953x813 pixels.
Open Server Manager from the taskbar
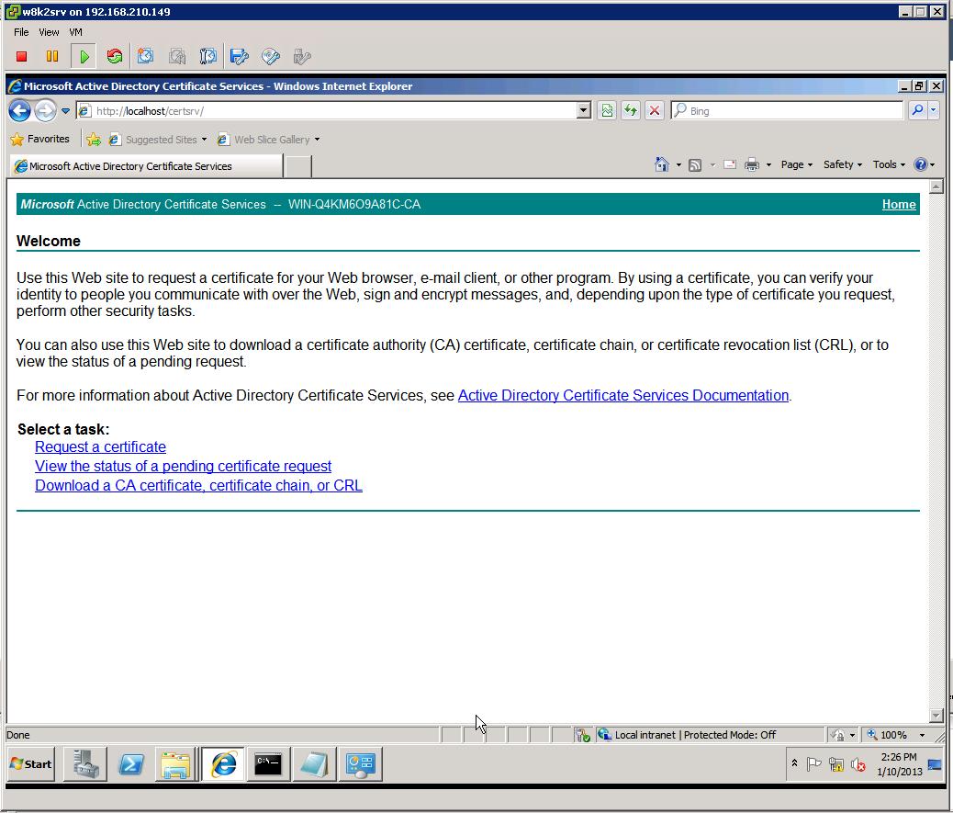85,764
